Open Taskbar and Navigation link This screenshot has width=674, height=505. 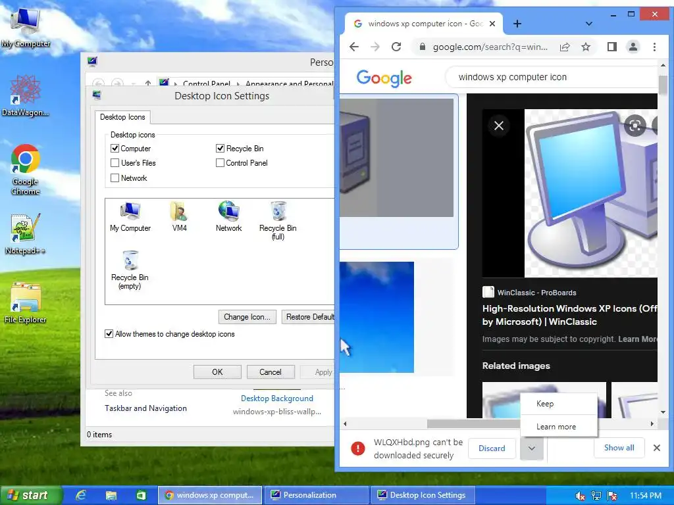pyautogui.click(x=145, y=408)
